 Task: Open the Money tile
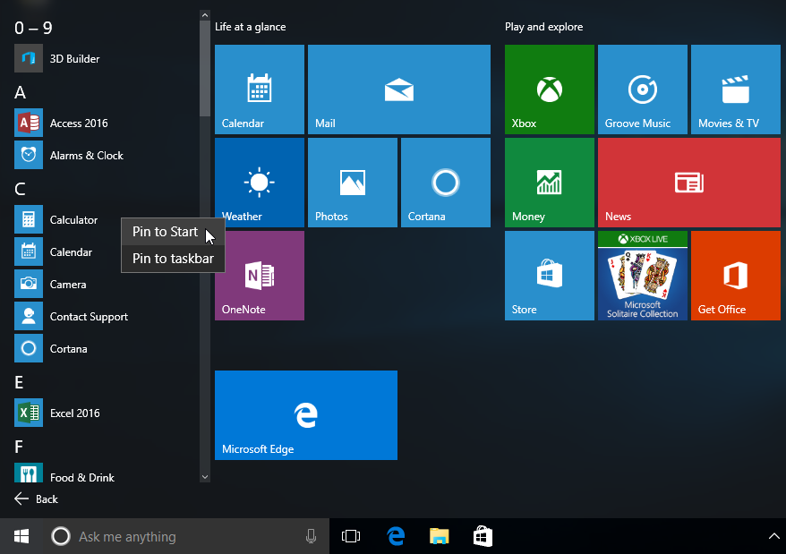click(550, 183)
